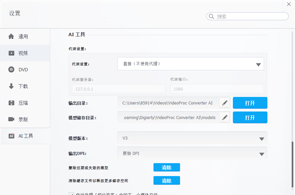
Task: Expand the 输出DPI dropdown
Action: pyautogui.click(x=192, y=153)
